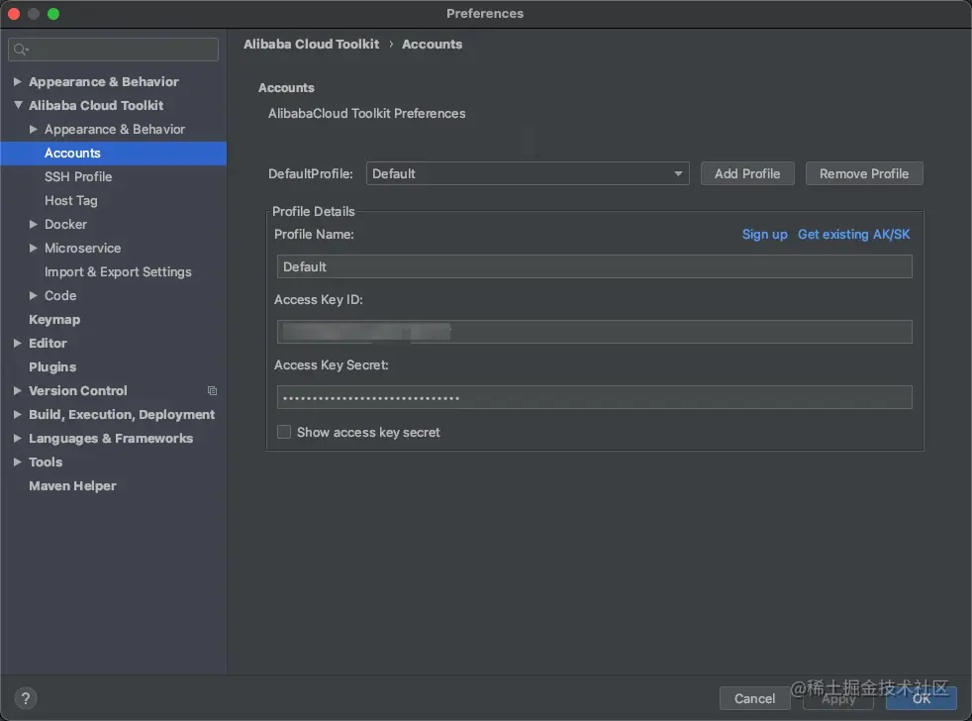Click the search magnifier icon in sidebar
Image resolution: width=972 pixels, height=721 pixels.
coord(21,49)
